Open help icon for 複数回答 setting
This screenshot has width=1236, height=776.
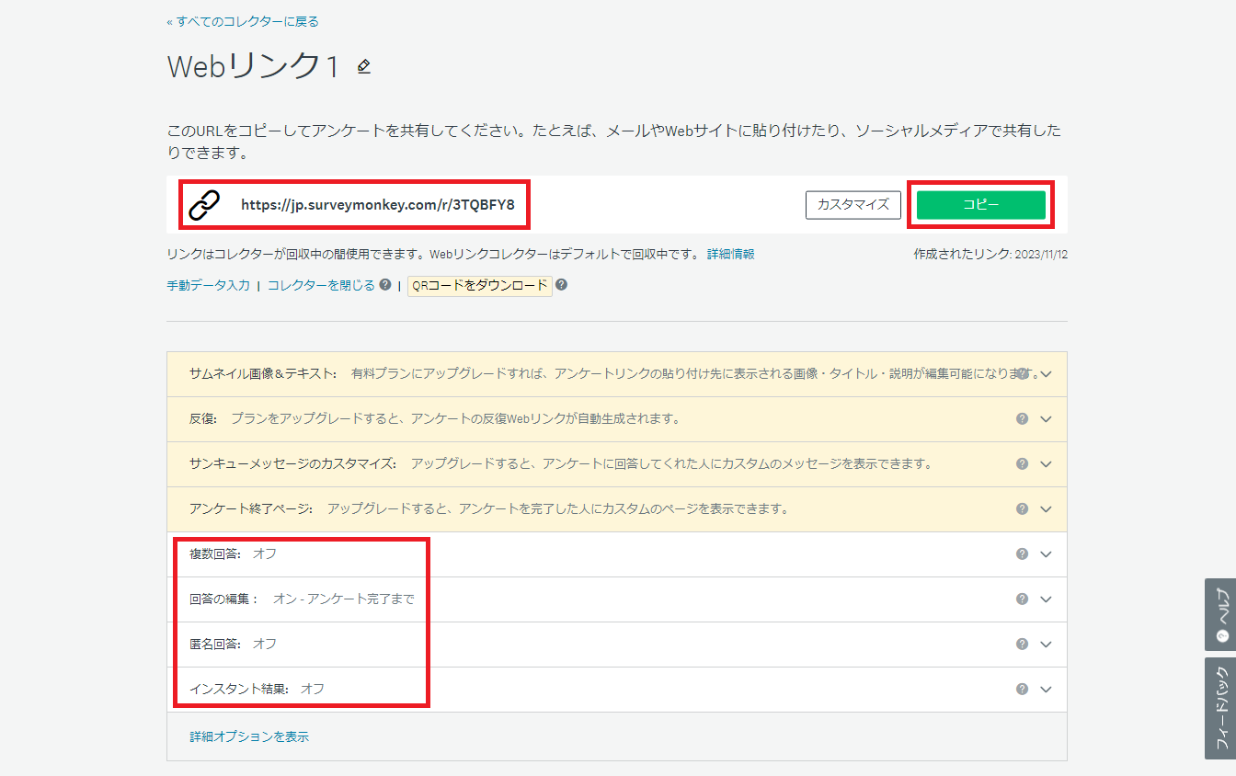1022,554
